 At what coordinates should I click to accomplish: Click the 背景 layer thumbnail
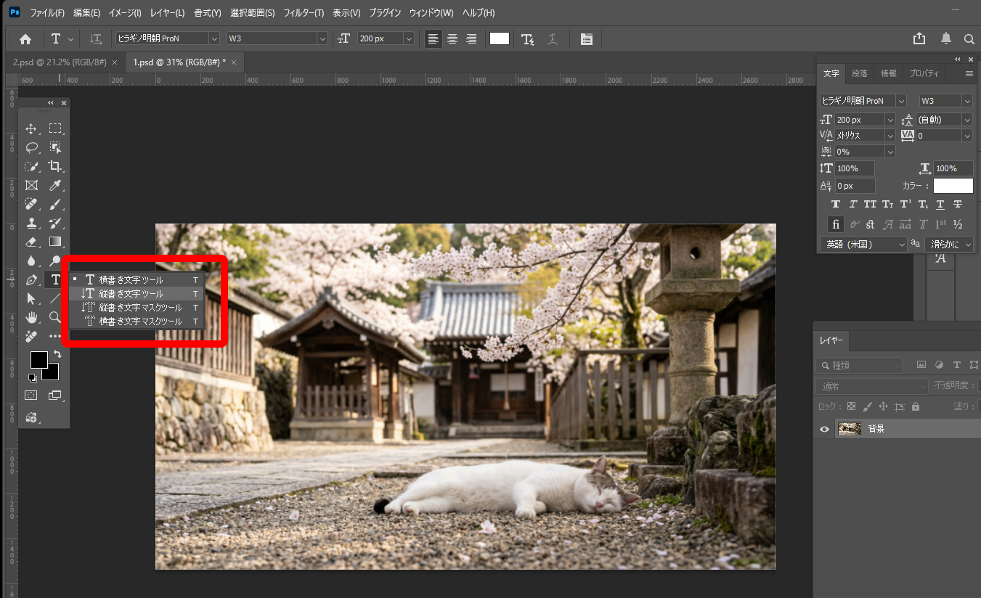849,428
